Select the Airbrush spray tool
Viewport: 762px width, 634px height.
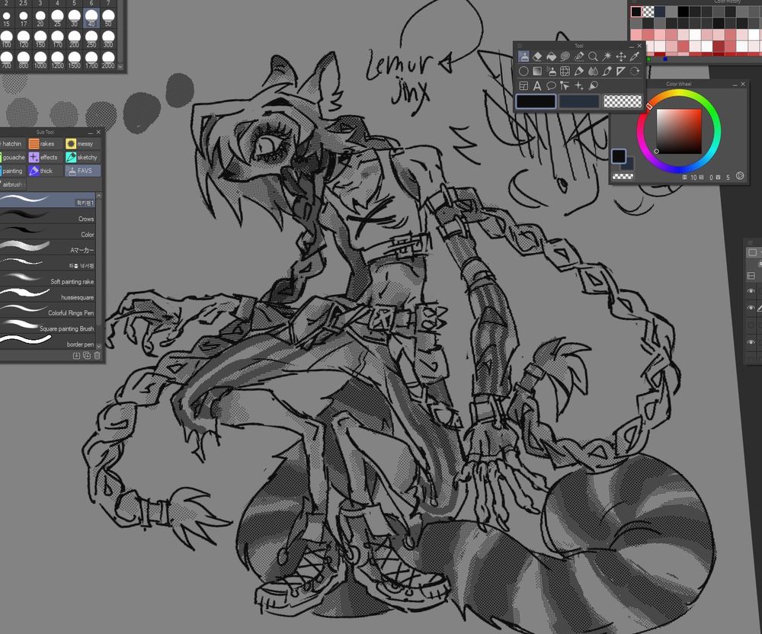click(551, 72)
